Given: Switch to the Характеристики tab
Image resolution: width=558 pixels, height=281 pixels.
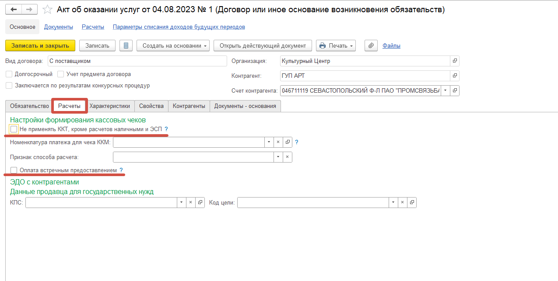Looking at the screenshot, I should [x=110, y=106].
